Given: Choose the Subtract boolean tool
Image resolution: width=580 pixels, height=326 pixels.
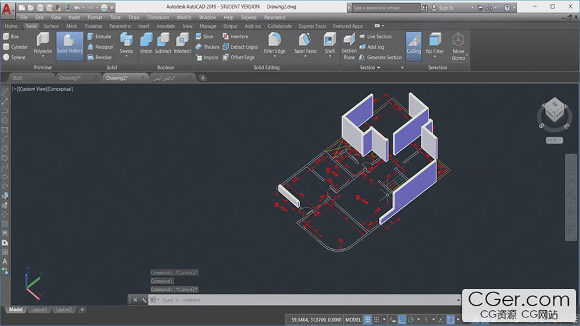Looking at the screenshot, I should point(163,42).
